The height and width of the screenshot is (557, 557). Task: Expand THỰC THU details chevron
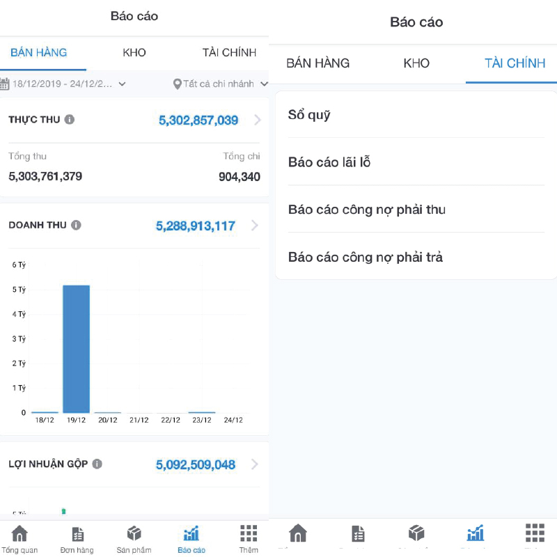point(258,120)
